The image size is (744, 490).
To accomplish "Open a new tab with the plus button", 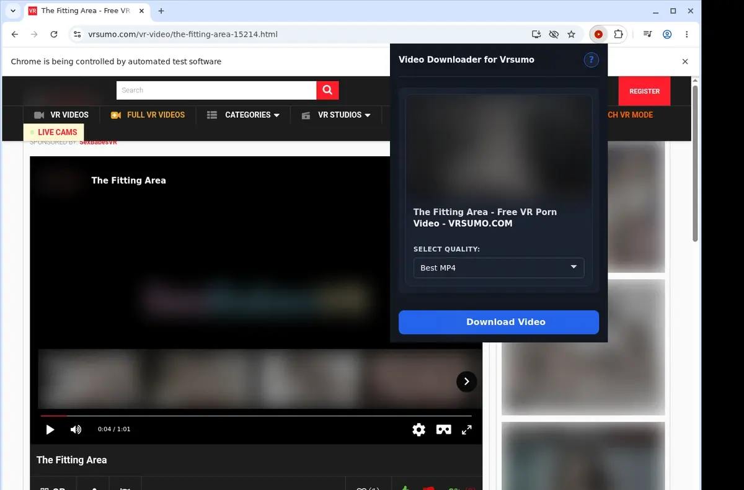I will click(x=161, y=11).
